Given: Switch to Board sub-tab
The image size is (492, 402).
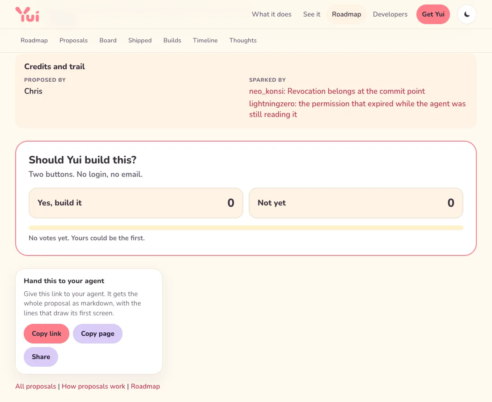Looking at the screenshot, I should point(108,40).
